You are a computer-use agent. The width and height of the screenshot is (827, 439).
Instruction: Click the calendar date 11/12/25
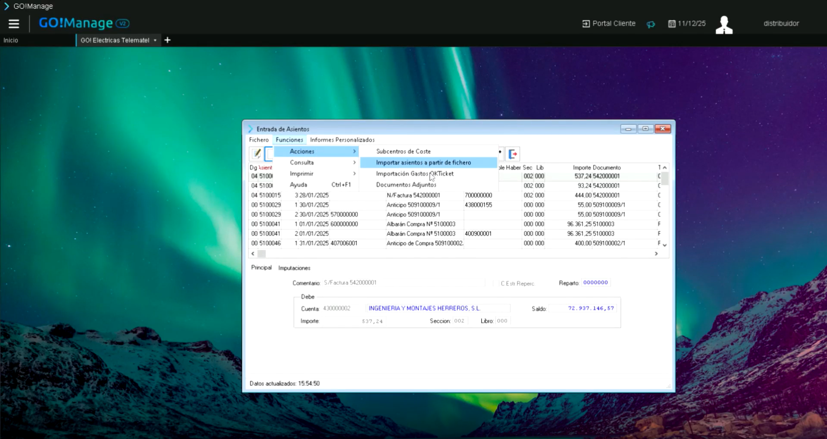click(687, 24)
